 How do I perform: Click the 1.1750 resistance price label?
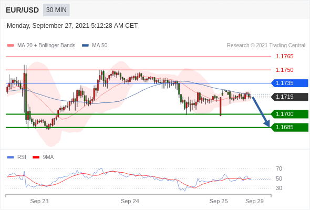(284, 70)
